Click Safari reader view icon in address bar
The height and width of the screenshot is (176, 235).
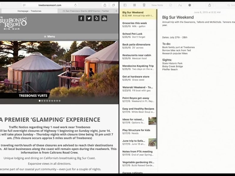[x=24, y=5]
